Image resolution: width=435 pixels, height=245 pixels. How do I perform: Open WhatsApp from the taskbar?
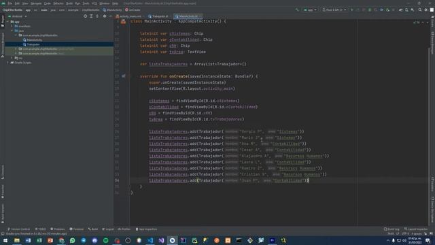[73, 240]
